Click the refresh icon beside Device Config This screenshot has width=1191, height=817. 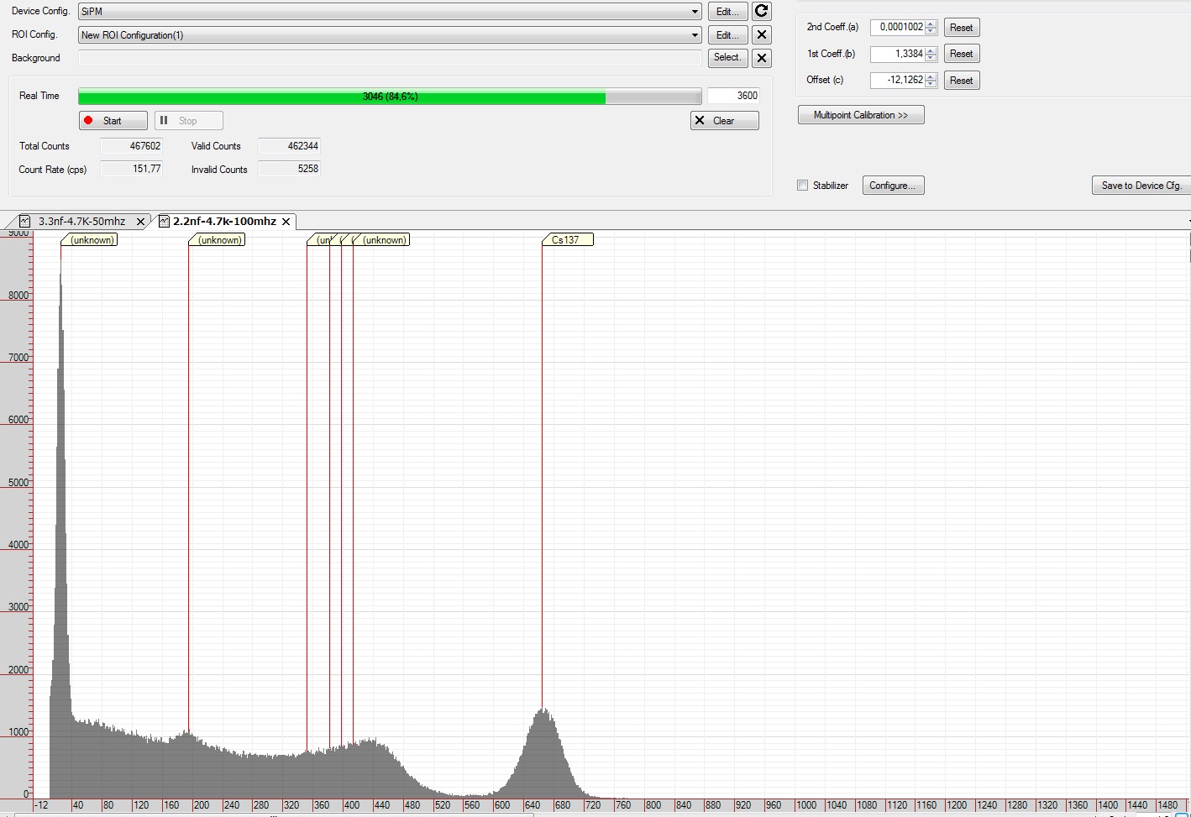point(761,11)
